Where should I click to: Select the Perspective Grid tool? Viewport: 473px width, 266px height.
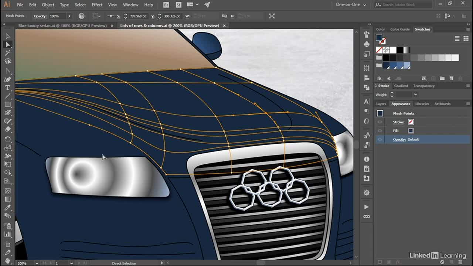(x=7, y=181)
